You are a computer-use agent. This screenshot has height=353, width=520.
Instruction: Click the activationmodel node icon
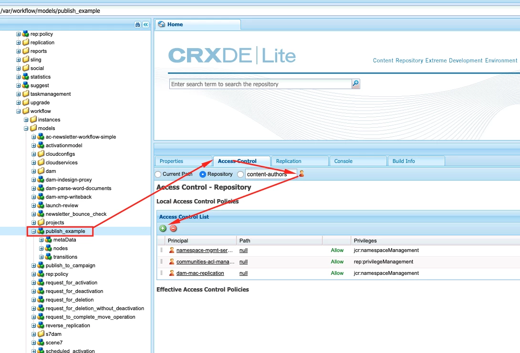tap(41, 145)
